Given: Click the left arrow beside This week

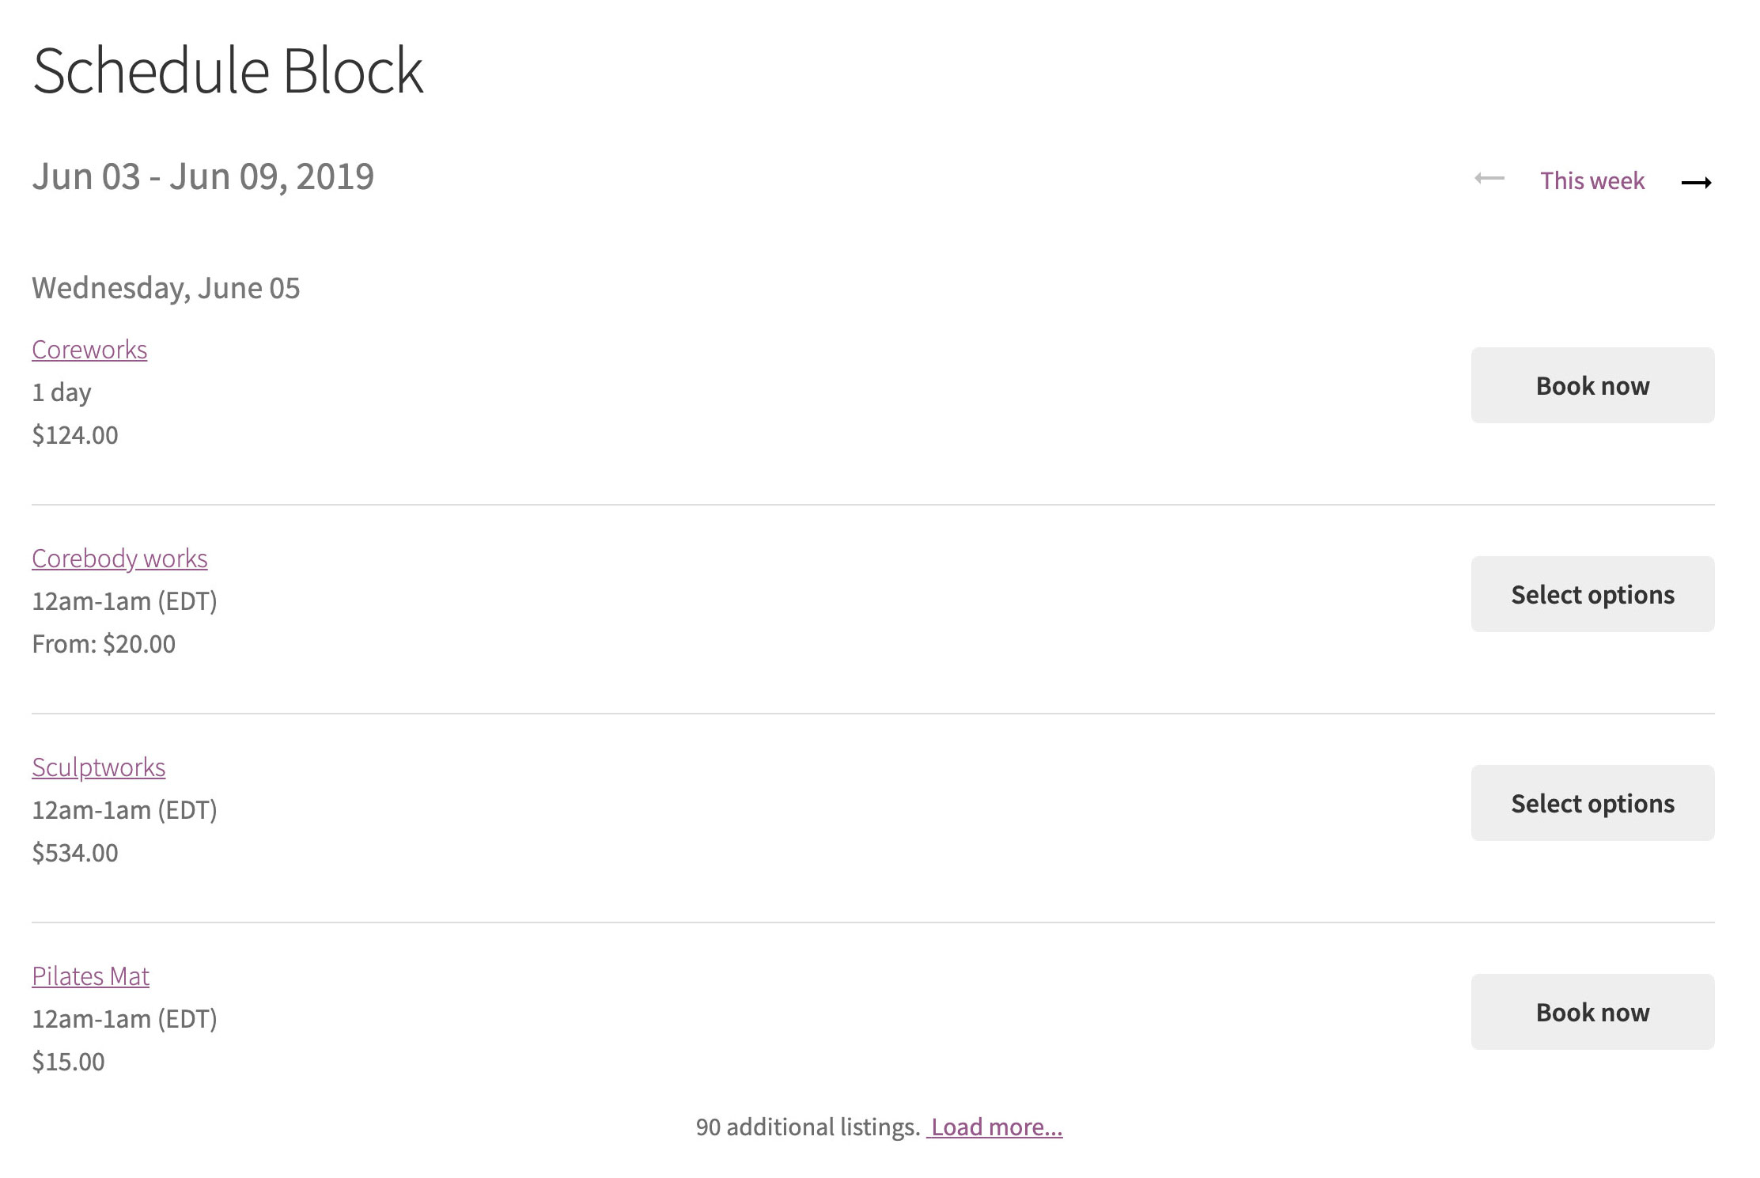Looking at the screenshot, I should (1488, 180).
